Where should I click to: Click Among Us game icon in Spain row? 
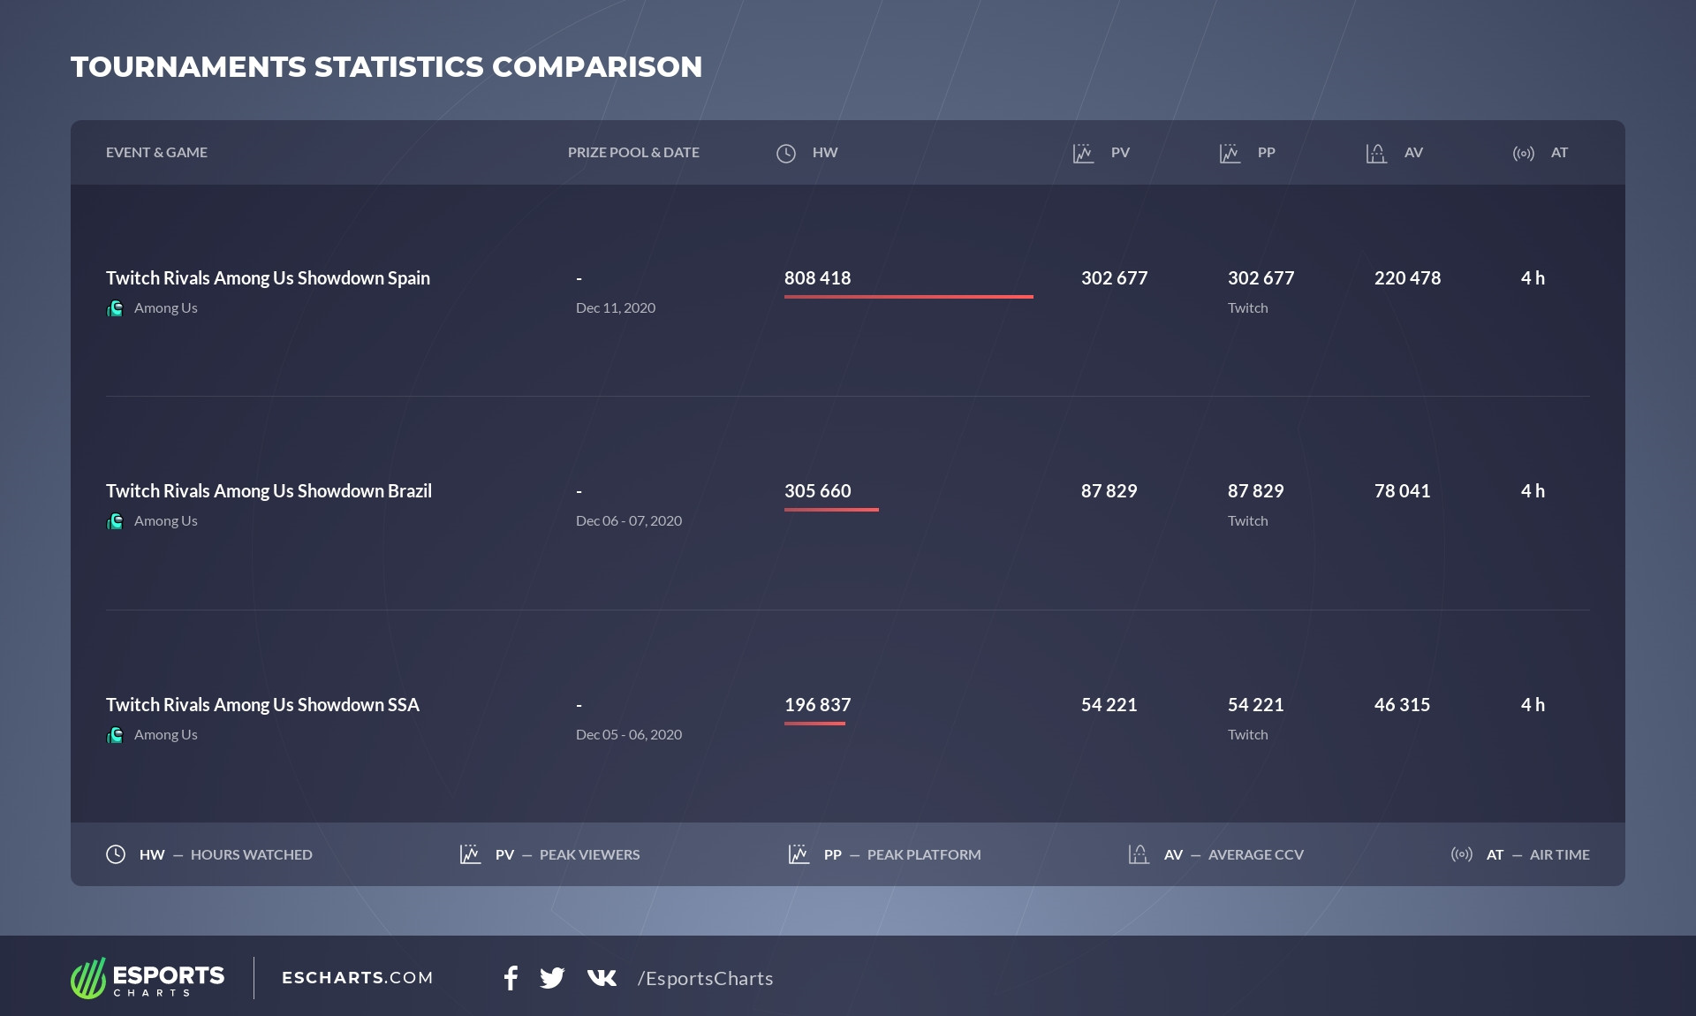pyautogui.click(x=115, y=308)
